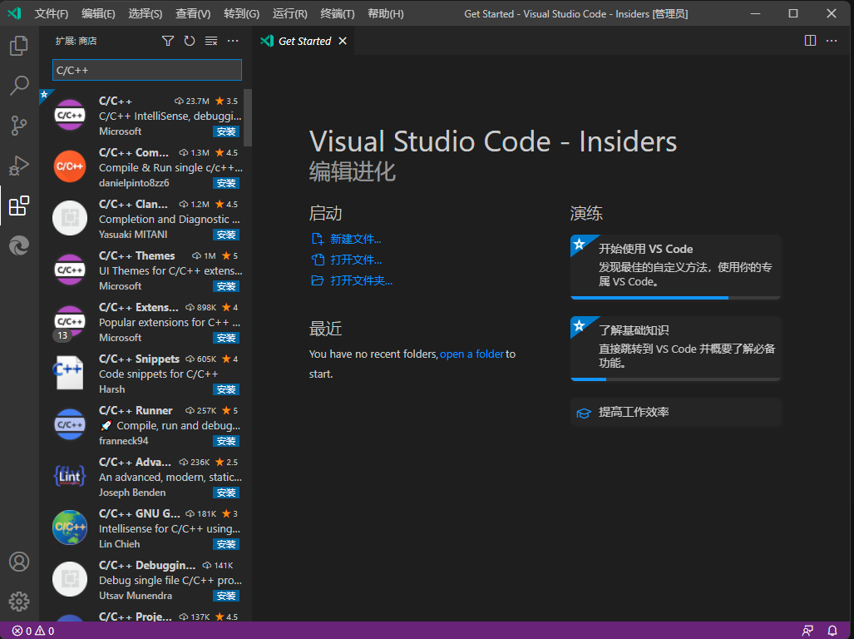Screen dimensions: 854x639
Task: Open the 文件(F) menu
Action: (52, 13)
